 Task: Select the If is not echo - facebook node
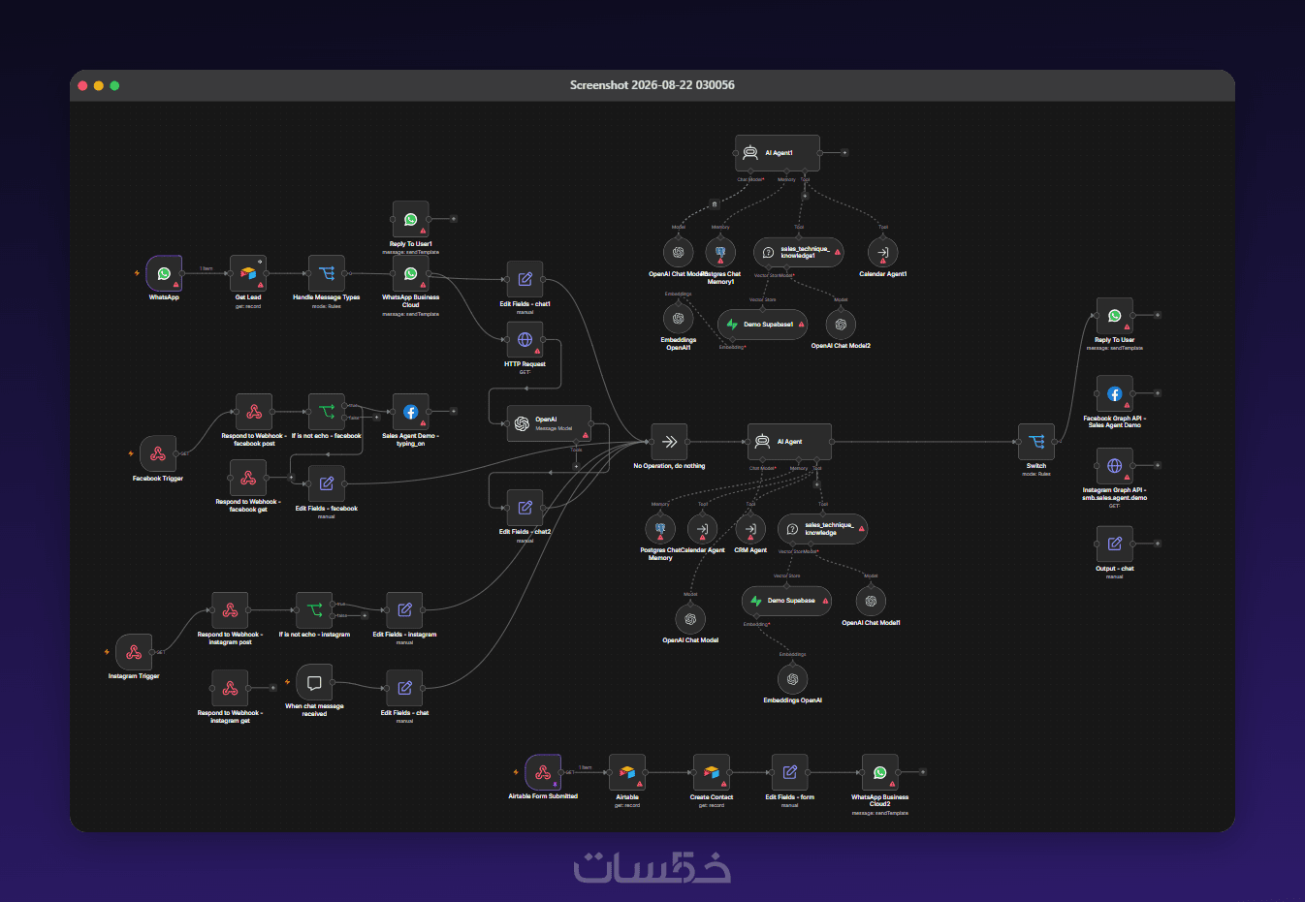point(327,412)
